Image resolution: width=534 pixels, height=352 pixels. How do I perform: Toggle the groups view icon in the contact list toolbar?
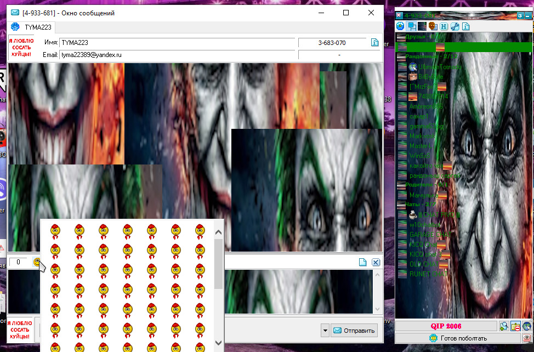411,26
